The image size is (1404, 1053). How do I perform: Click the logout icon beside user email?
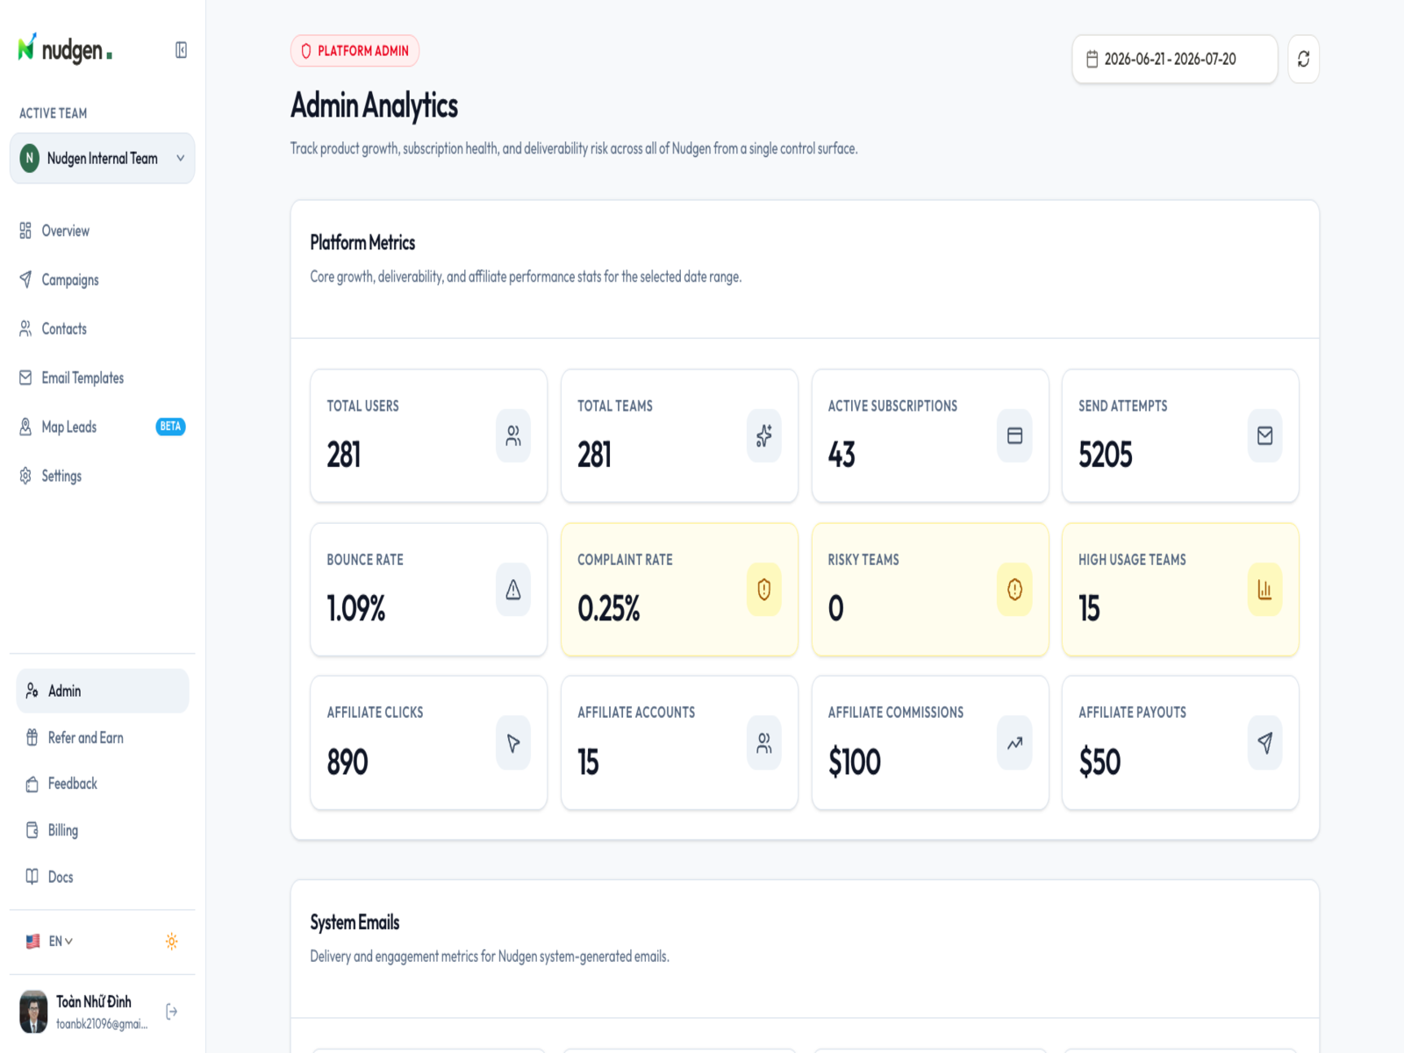coord(172,1012)
